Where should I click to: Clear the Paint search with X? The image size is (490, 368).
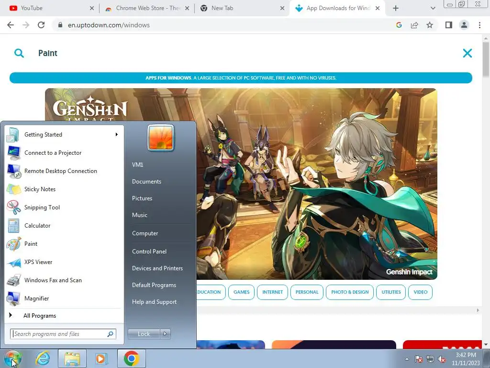[x=468, y=53]
